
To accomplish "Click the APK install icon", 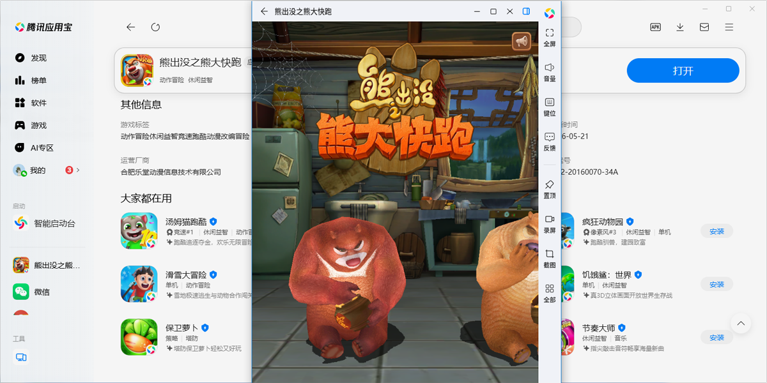I will tap(655, 27).
